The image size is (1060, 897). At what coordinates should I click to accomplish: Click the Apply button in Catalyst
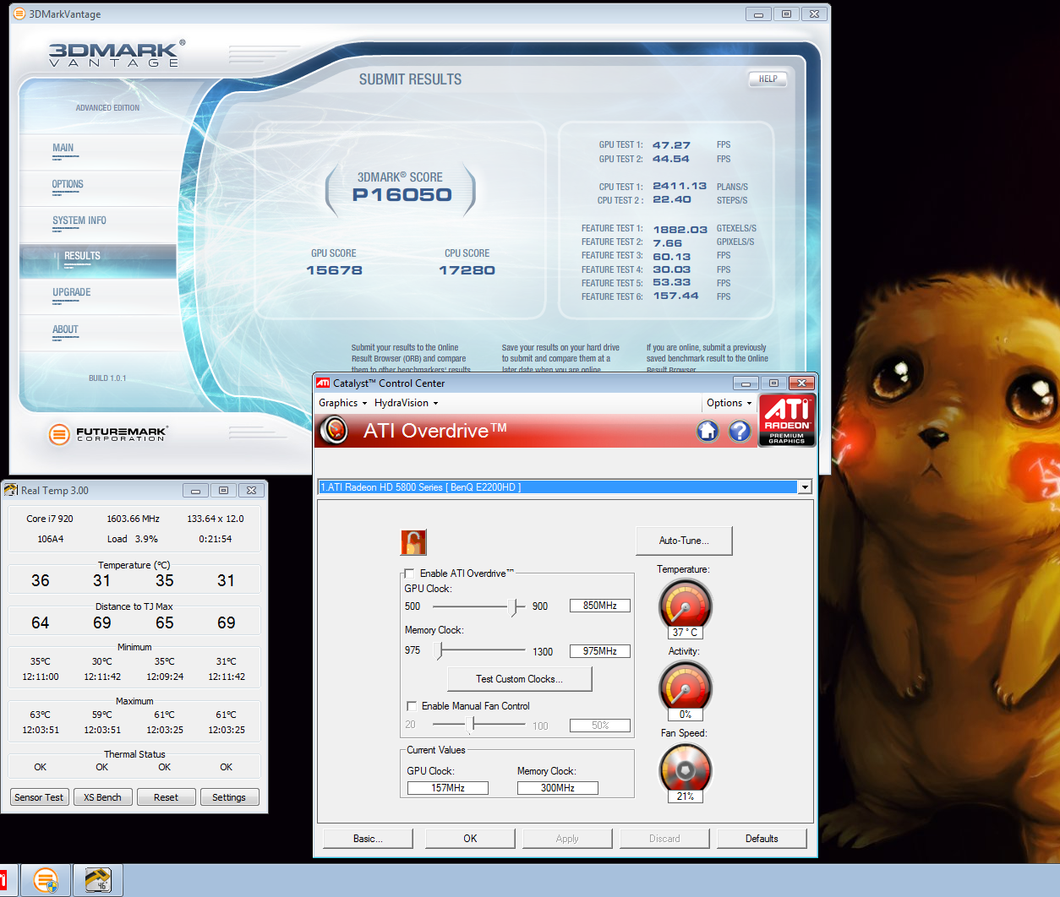click(567, 839)
